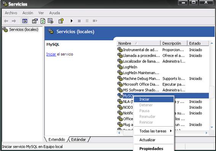Close the Servicios window
216x151 pixels.
(206, 2)
